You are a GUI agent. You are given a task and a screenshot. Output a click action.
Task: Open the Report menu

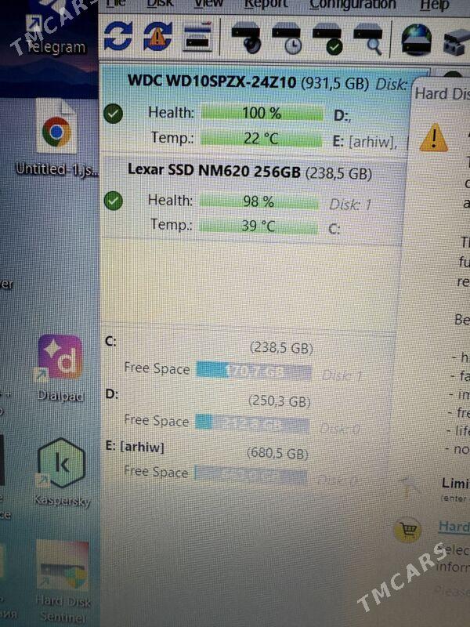266,4
